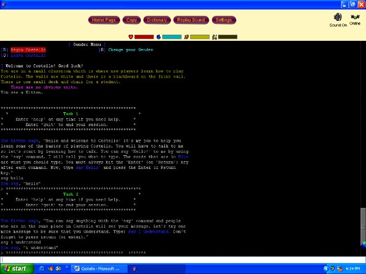Image resolution: width=366 pixels, height=274 pixels.
Task: Click the typed 'say i understand' line
Action: [x=21, y=242]
